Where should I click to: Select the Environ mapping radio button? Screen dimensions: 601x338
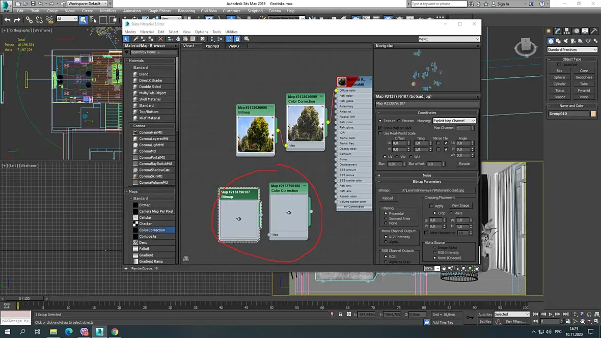click(x=399, y=121)
